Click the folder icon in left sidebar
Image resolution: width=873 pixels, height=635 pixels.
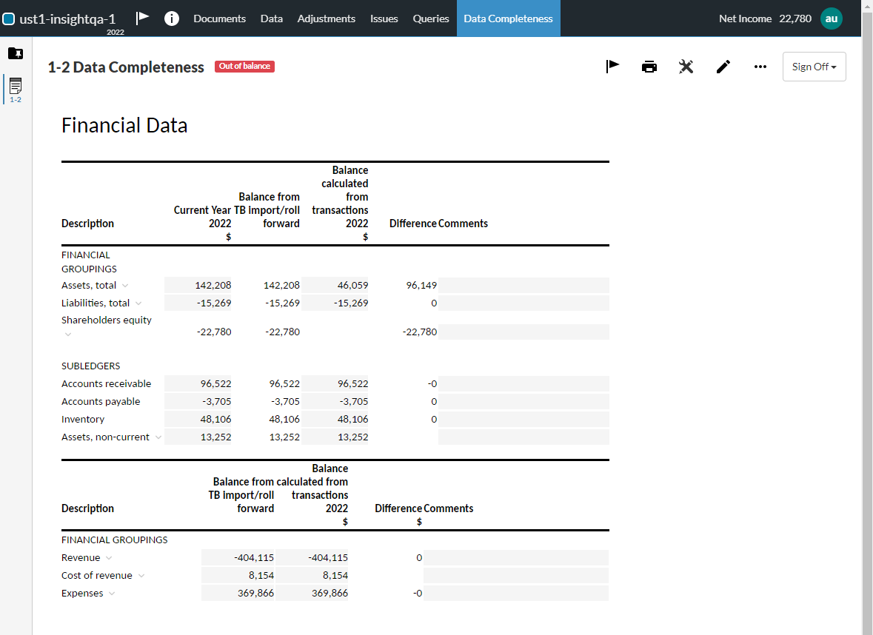(x=16, y=53)
